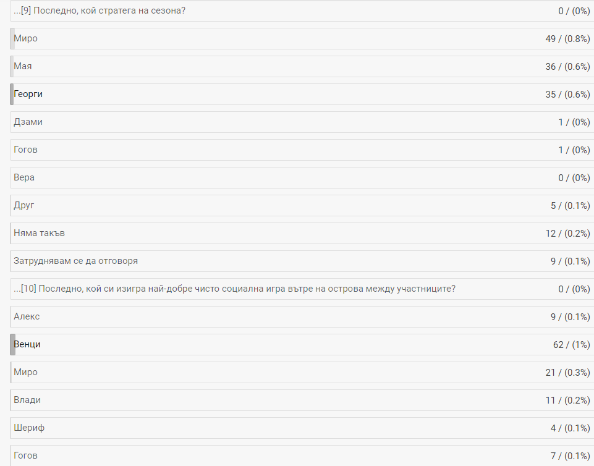Screen dimensions: 594x466
Task: Click the Няма такъв answer
Action: [302, 234]
